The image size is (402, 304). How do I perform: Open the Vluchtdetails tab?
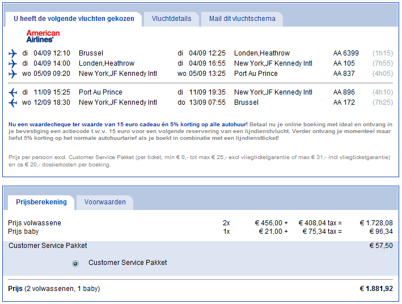click(x=171, y=19)
